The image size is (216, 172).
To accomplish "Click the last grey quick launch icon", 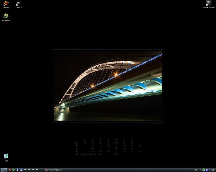I will click(37, 170).
